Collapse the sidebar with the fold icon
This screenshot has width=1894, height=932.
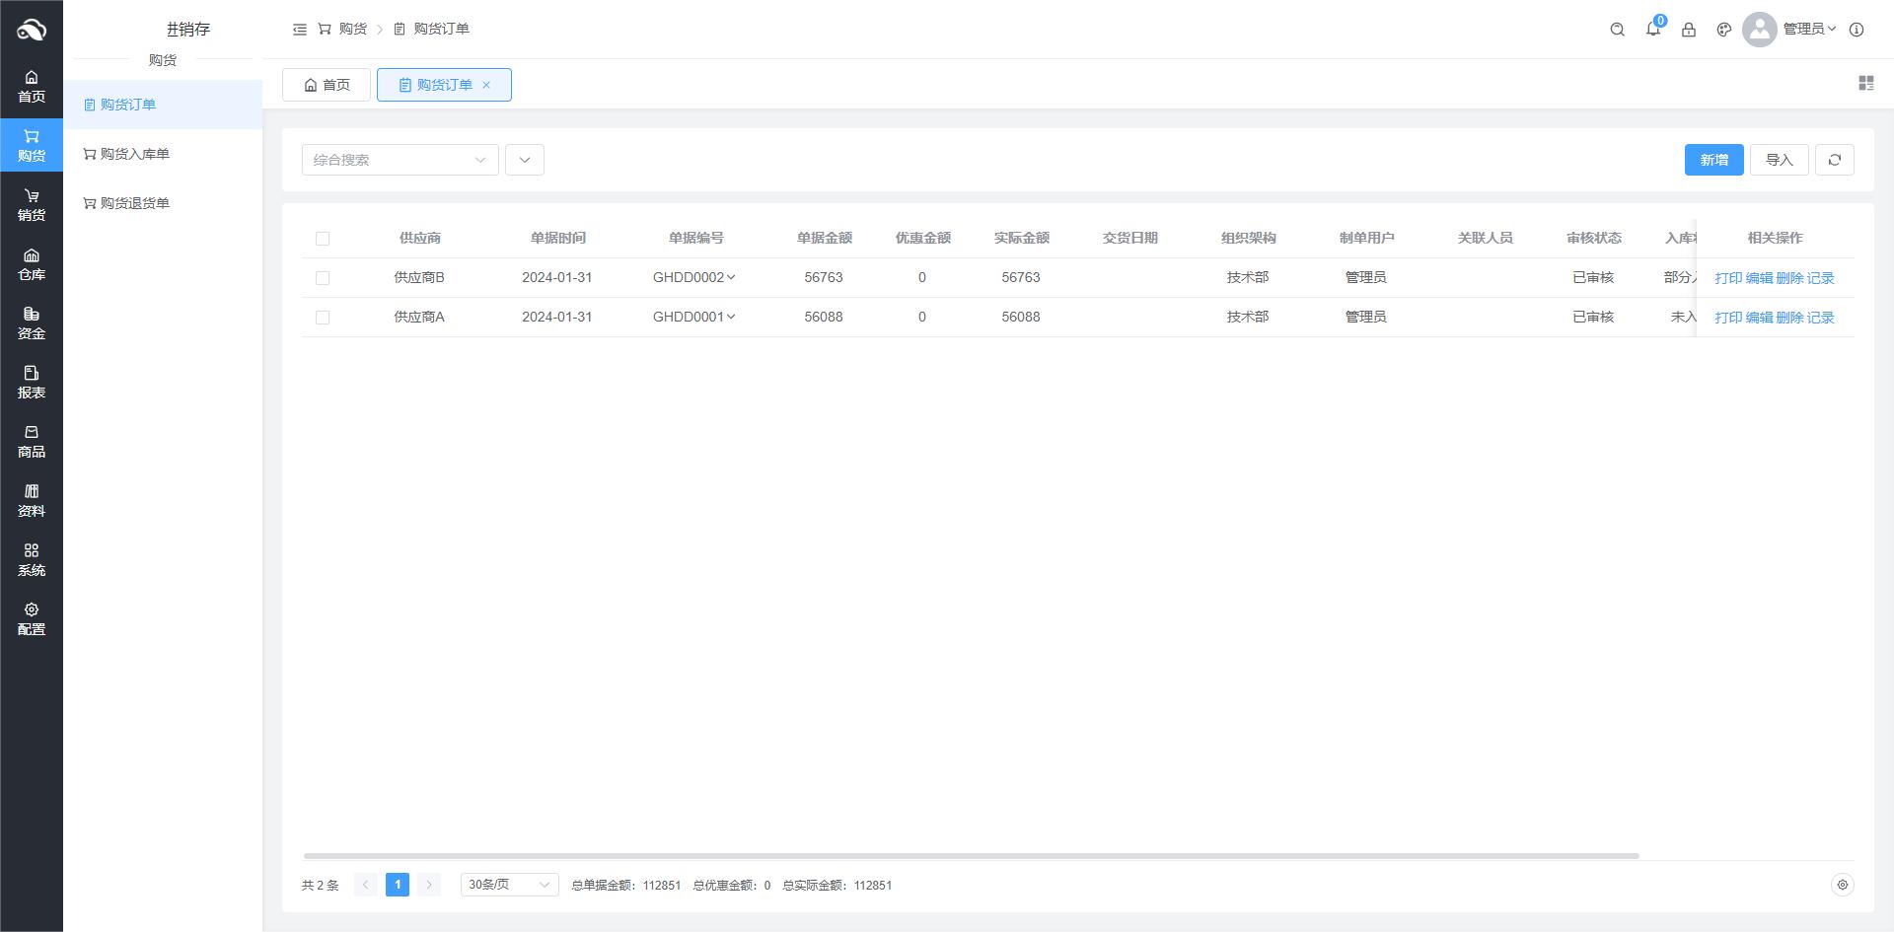tap(300, 30)
